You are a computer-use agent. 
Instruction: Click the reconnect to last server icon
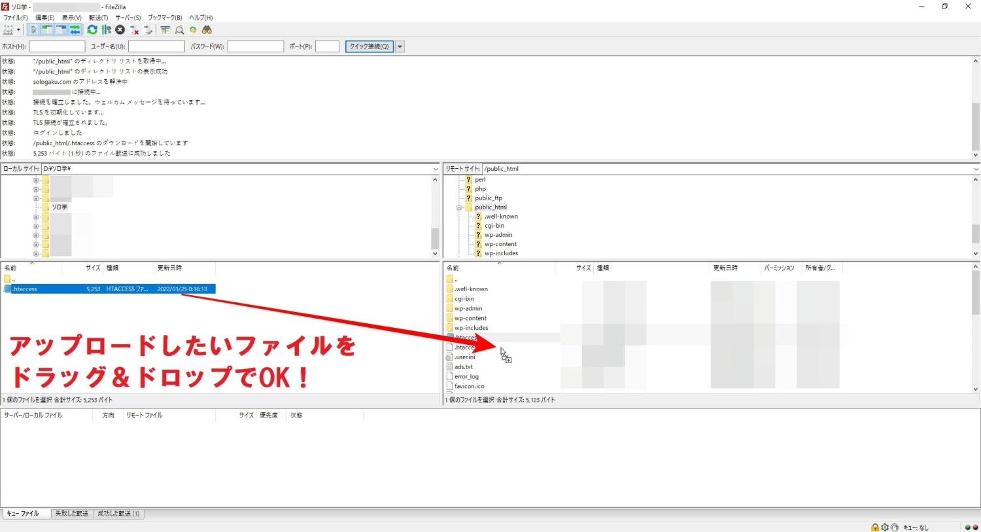[148, 30]
